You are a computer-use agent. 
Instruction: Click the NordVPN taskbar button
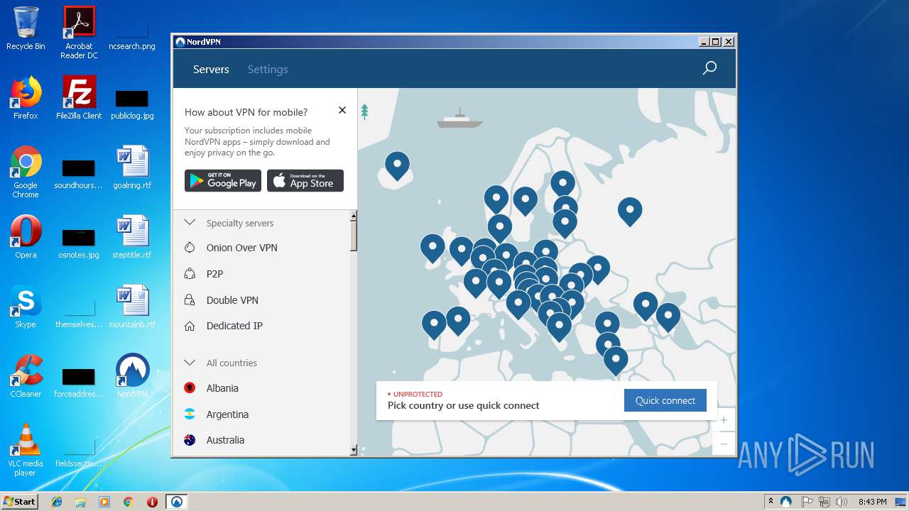177,502
